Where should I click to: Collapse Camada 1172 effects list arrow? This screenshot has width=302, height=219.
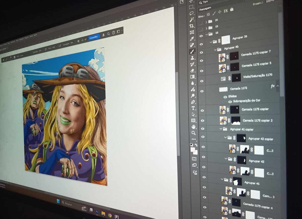(x=277, y=86)
